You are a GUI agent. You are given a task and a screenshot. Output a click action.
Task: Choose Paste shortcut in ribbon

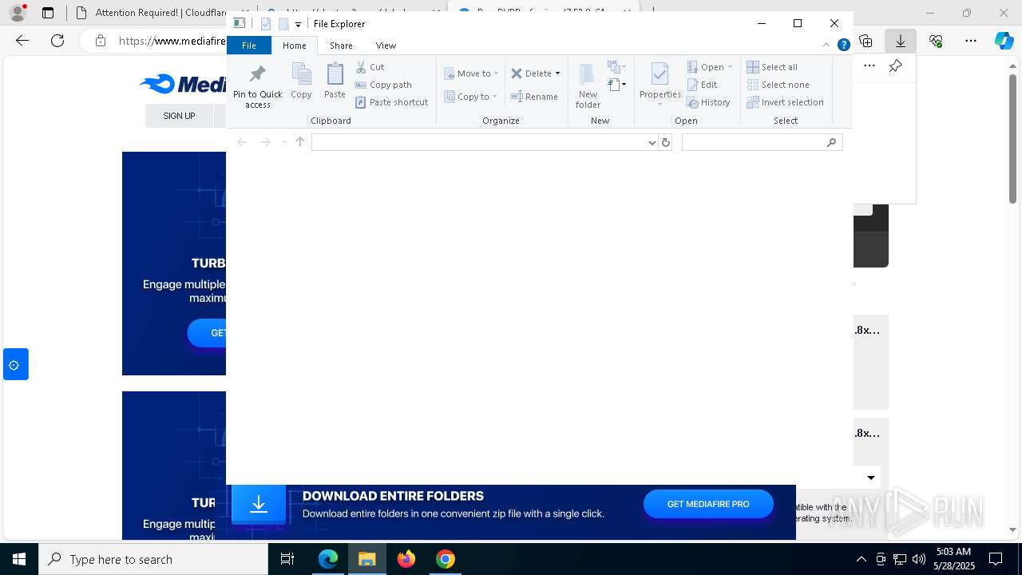[x=392, y=102]
